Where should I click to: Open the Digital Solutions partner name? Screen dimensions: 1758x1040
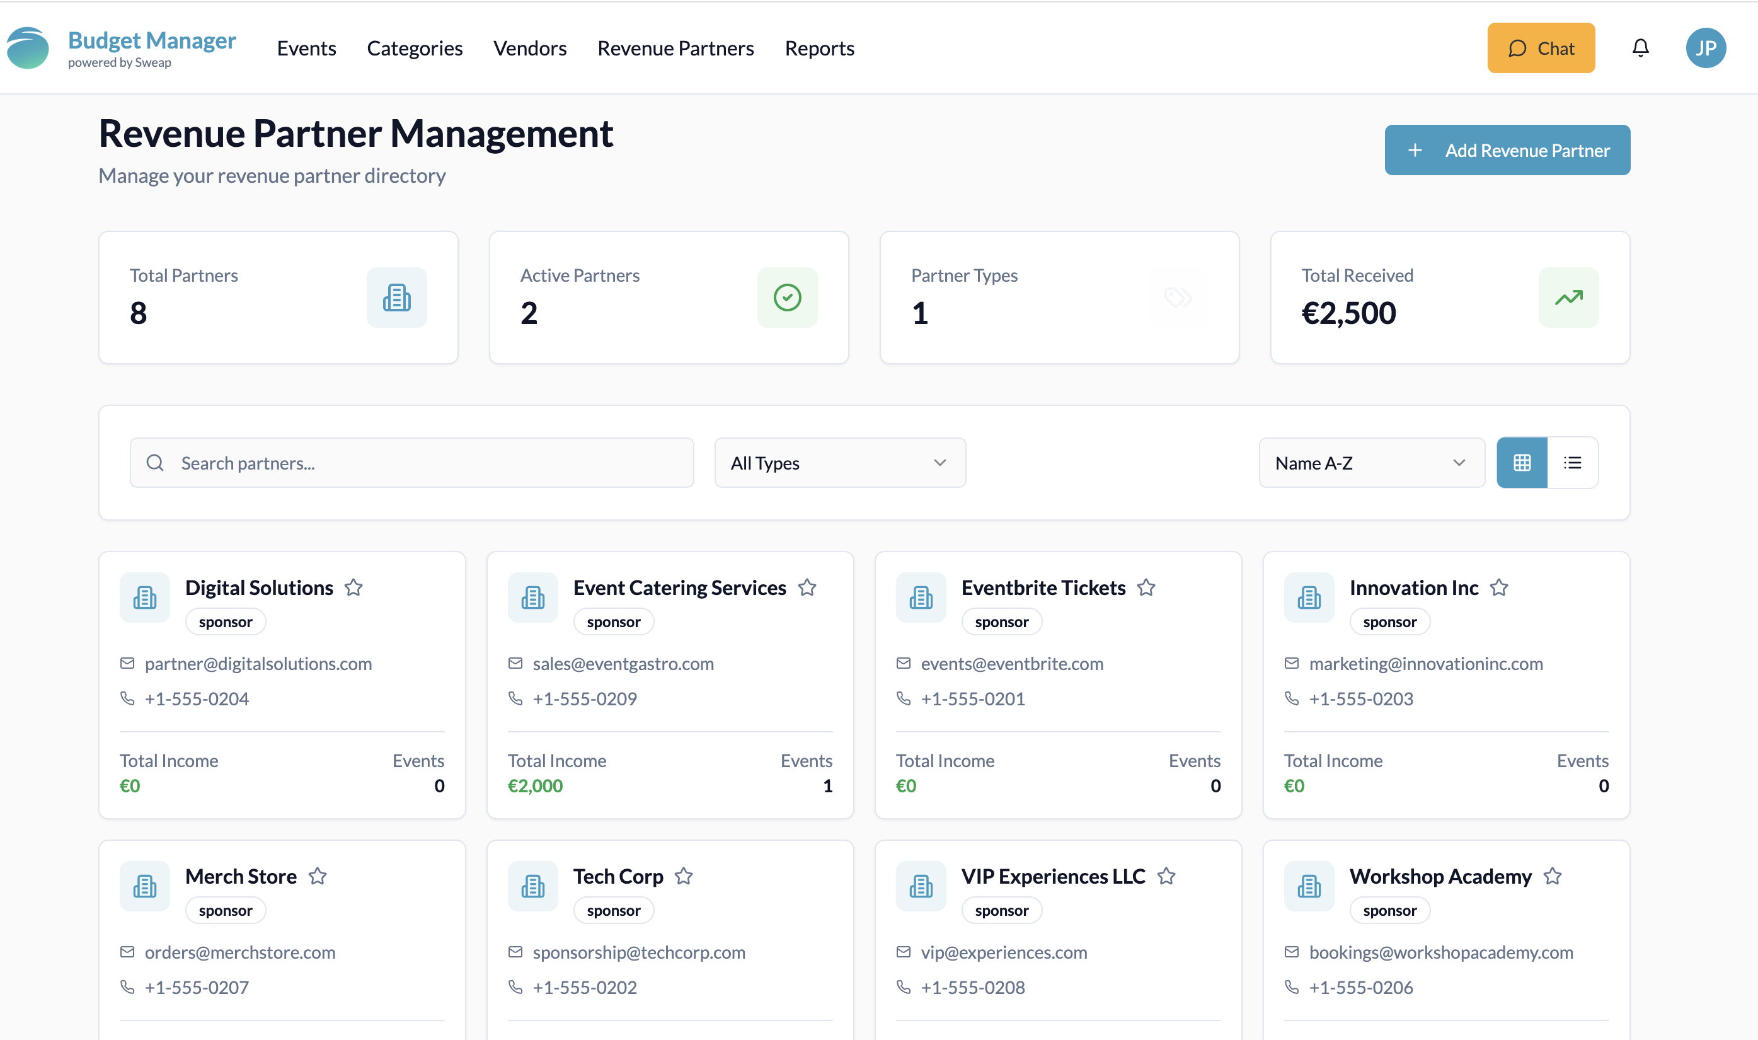[259, 587]
